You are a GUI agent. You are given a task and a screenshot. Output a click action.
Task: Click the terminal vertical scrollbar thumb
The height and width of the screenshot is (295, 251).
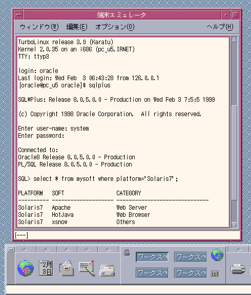pyautogui.click(x=234, y=153)
